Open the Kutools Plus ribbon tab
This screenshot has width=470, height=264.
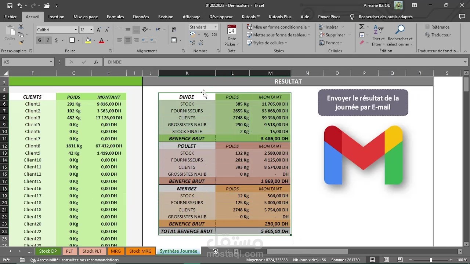click(280, 17)
